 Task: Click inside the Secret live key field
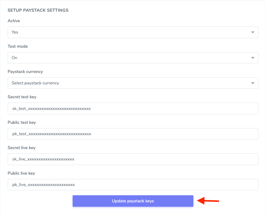[133, 159]
